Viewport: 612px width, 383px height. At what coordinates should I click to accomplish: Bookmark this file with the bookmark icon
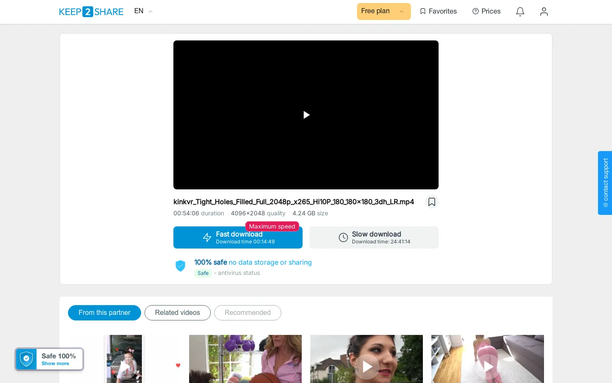click(x=432, y=202)
